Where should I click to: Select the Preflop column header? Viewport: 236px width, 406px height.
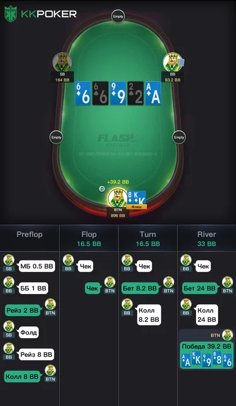pos(30,234)
